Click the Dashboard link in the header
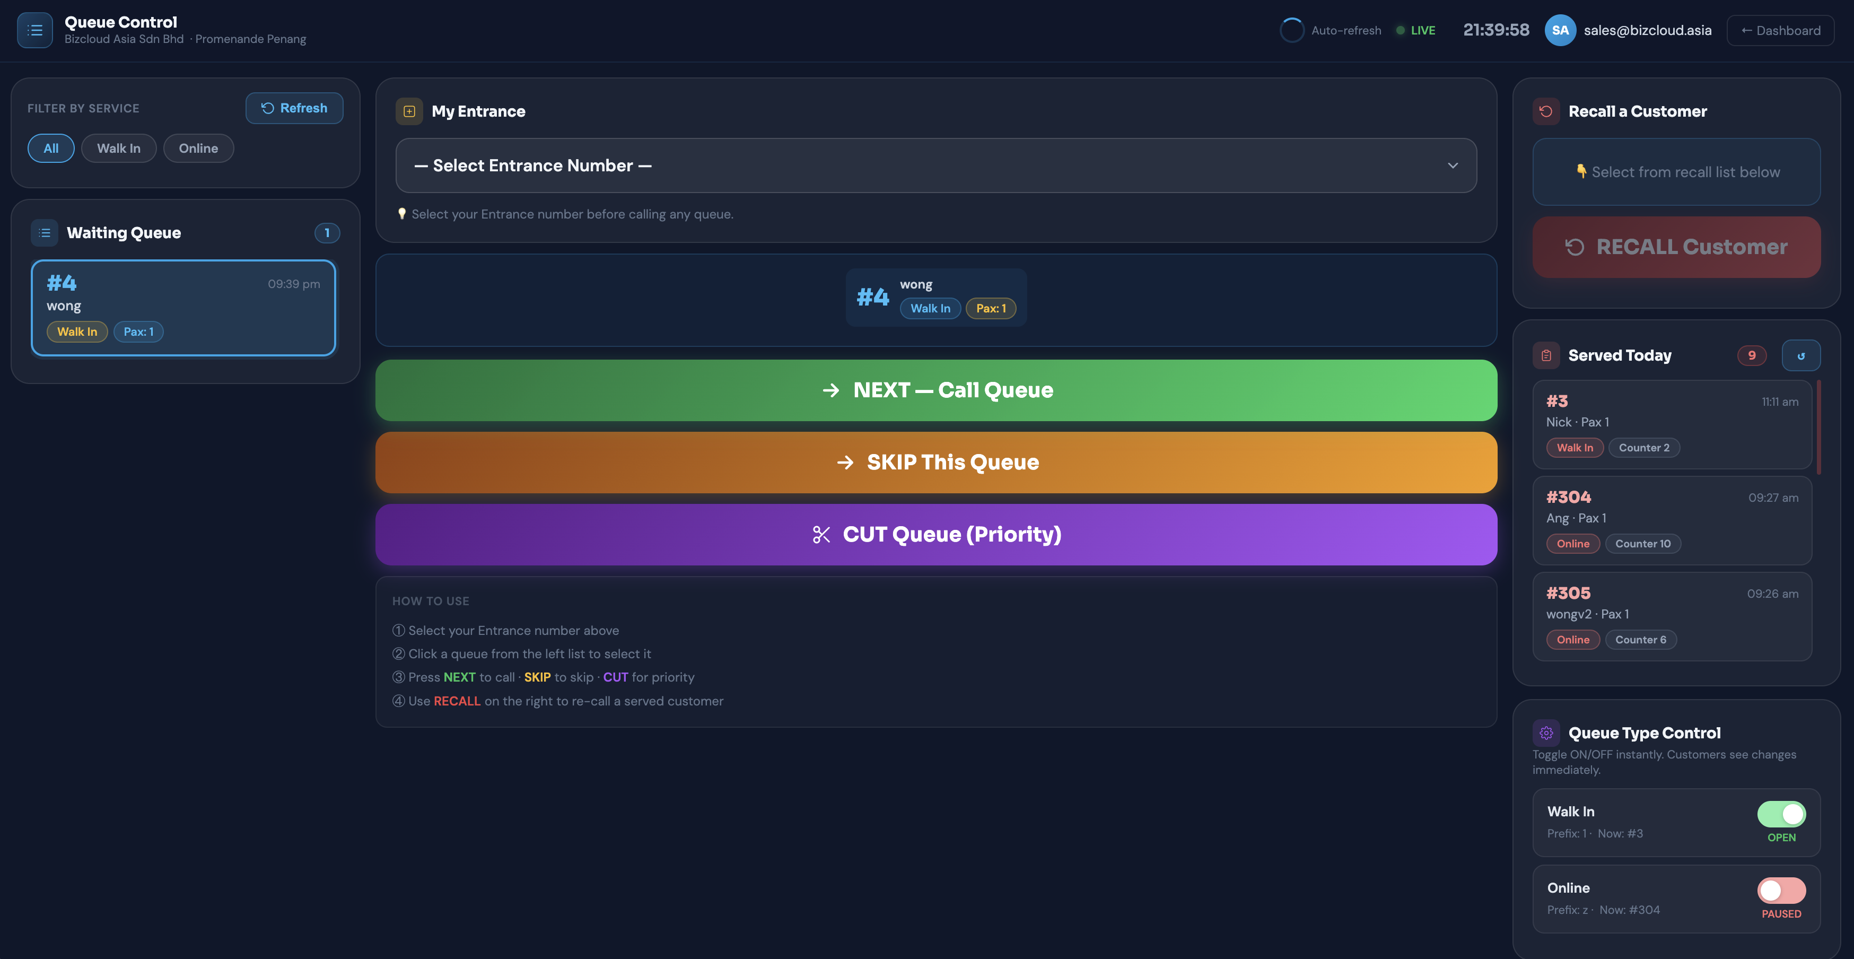This screenshot has width=1854, height=959. point(1781,30)
